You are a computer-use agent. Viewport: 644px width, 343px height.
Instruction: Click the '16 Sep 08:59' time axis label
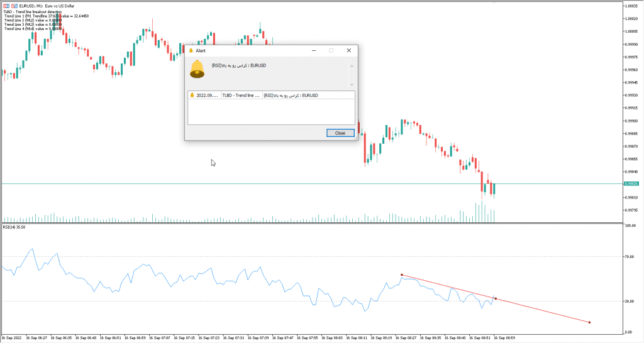tap(504, 338)
